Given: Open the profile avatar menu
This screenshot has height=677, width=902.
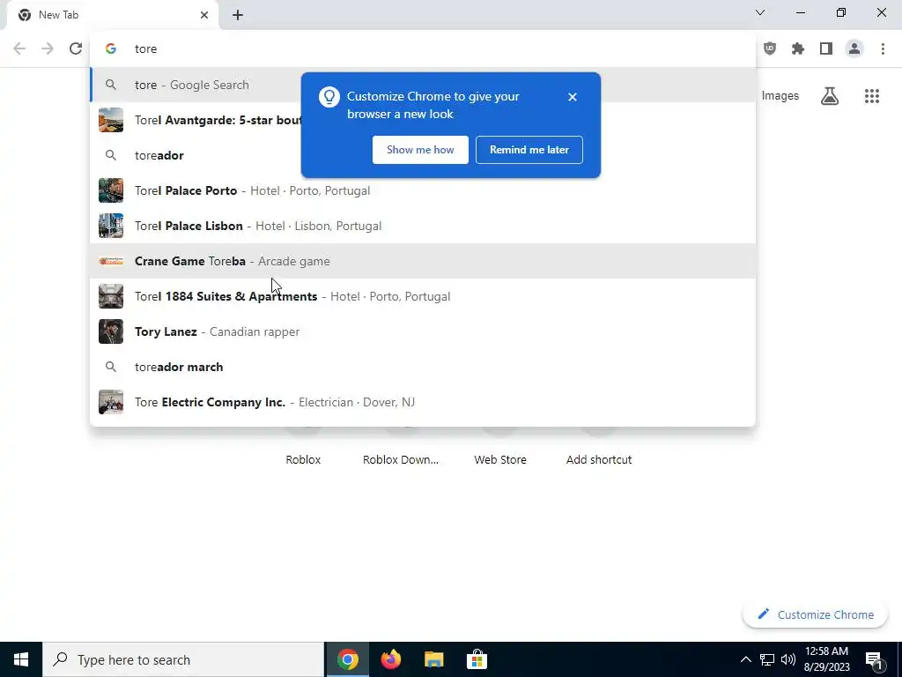Looking at the screenshot, I should (854, 48).
